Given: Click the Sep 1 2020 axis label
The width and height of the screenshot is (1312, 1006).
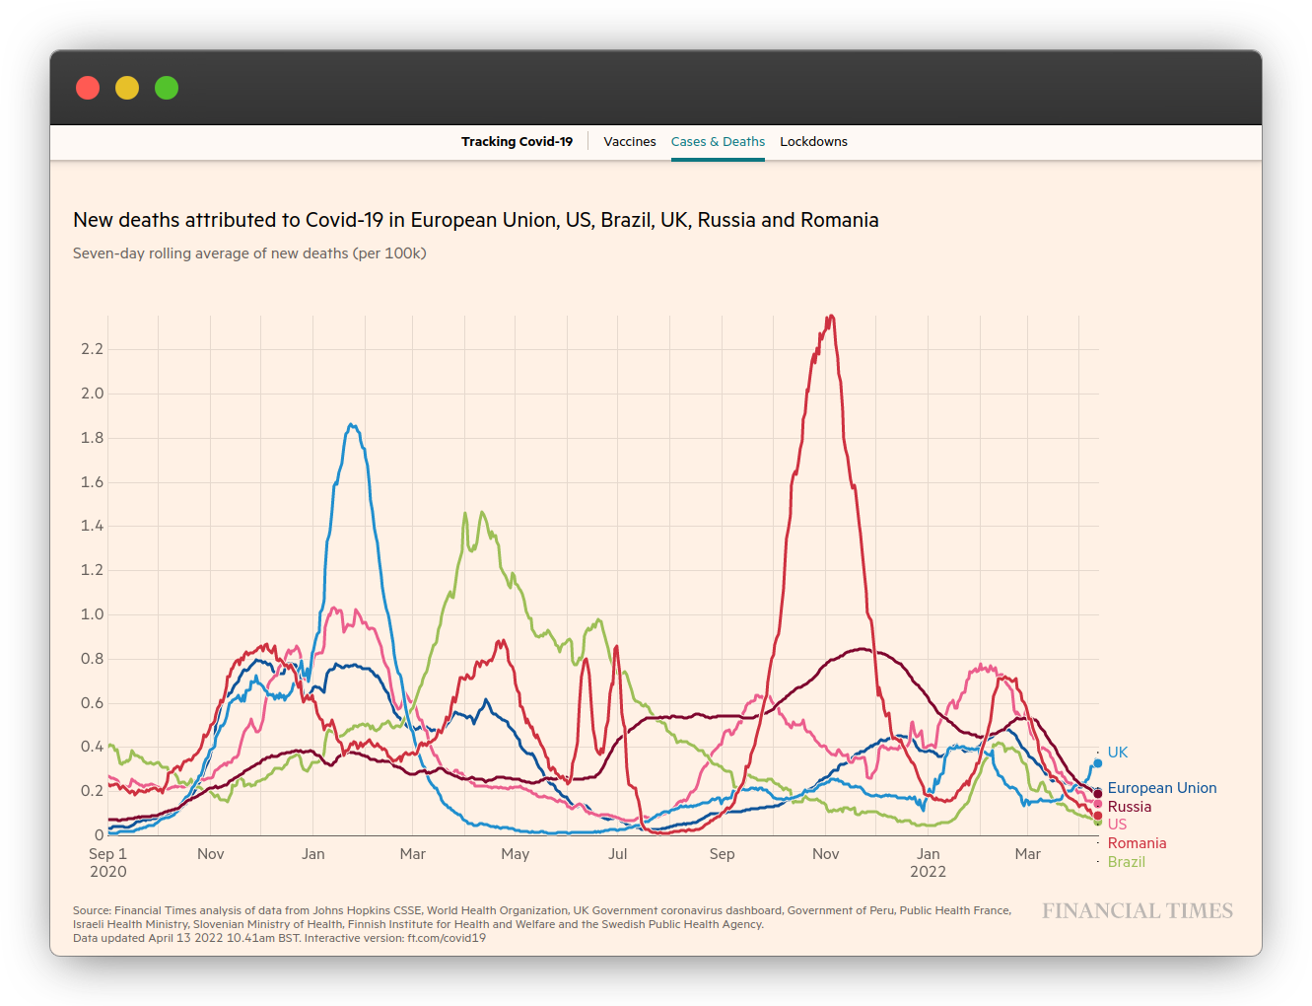Looking at the screenshot, I should 107,862.
